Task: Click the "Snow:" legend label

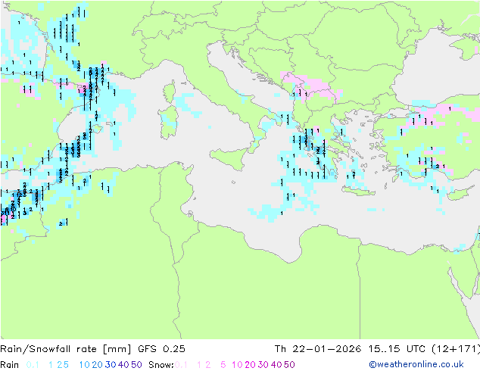Action: coord(161,365)
